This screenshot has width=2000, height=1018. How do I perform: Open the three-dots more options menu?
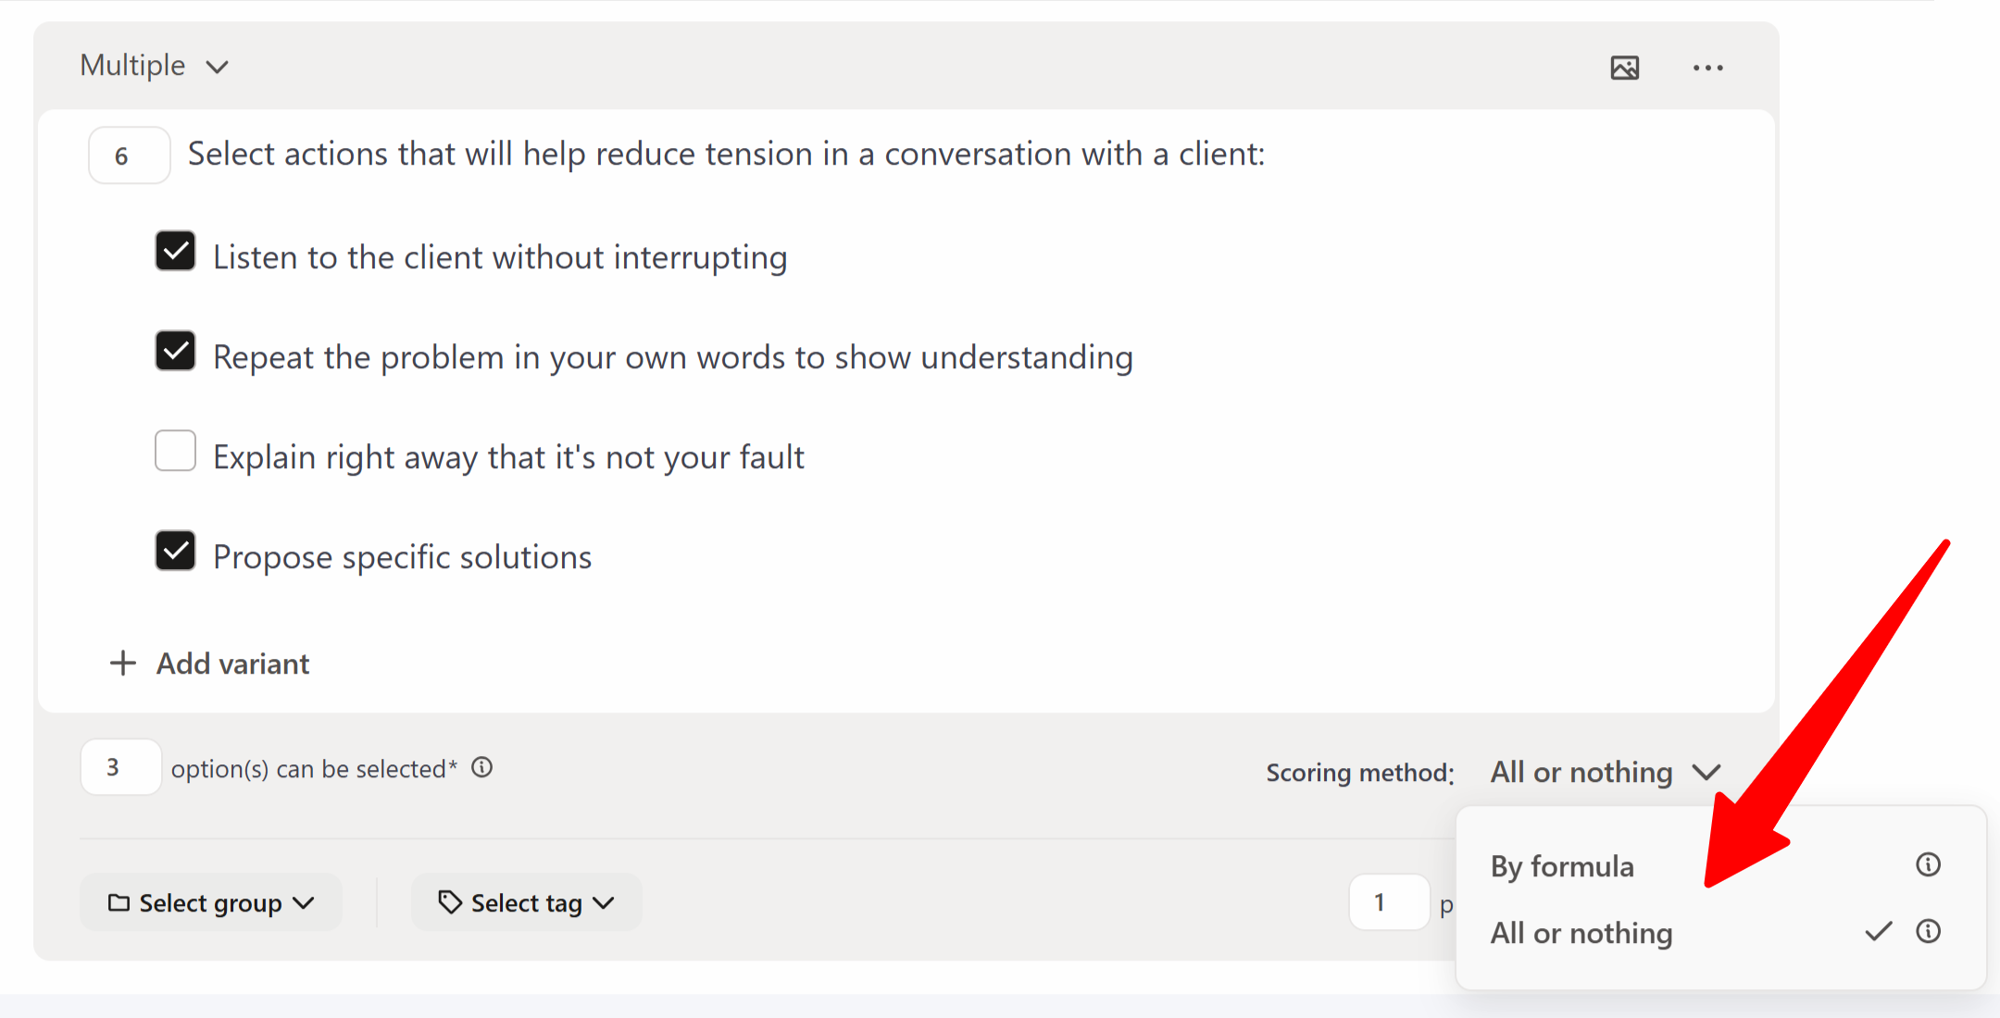coord(1707,68)
